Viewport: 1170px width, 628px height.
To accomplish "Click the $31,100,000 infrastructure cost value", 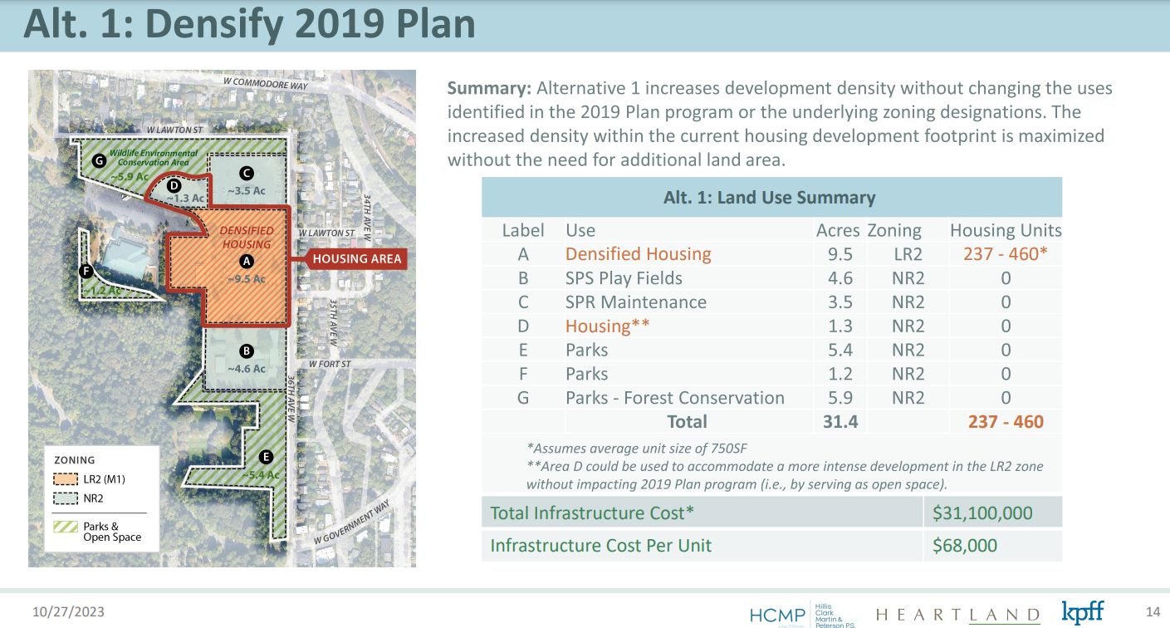I will [982, 513].
